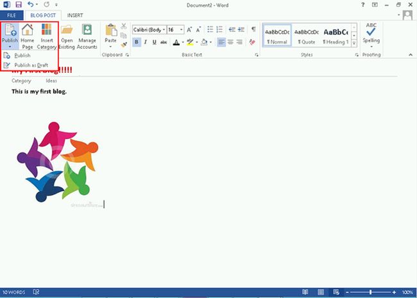Screen dimensions: 417x298
Task: Toggle Strikethrough formatting
Action: coord(164,42)
